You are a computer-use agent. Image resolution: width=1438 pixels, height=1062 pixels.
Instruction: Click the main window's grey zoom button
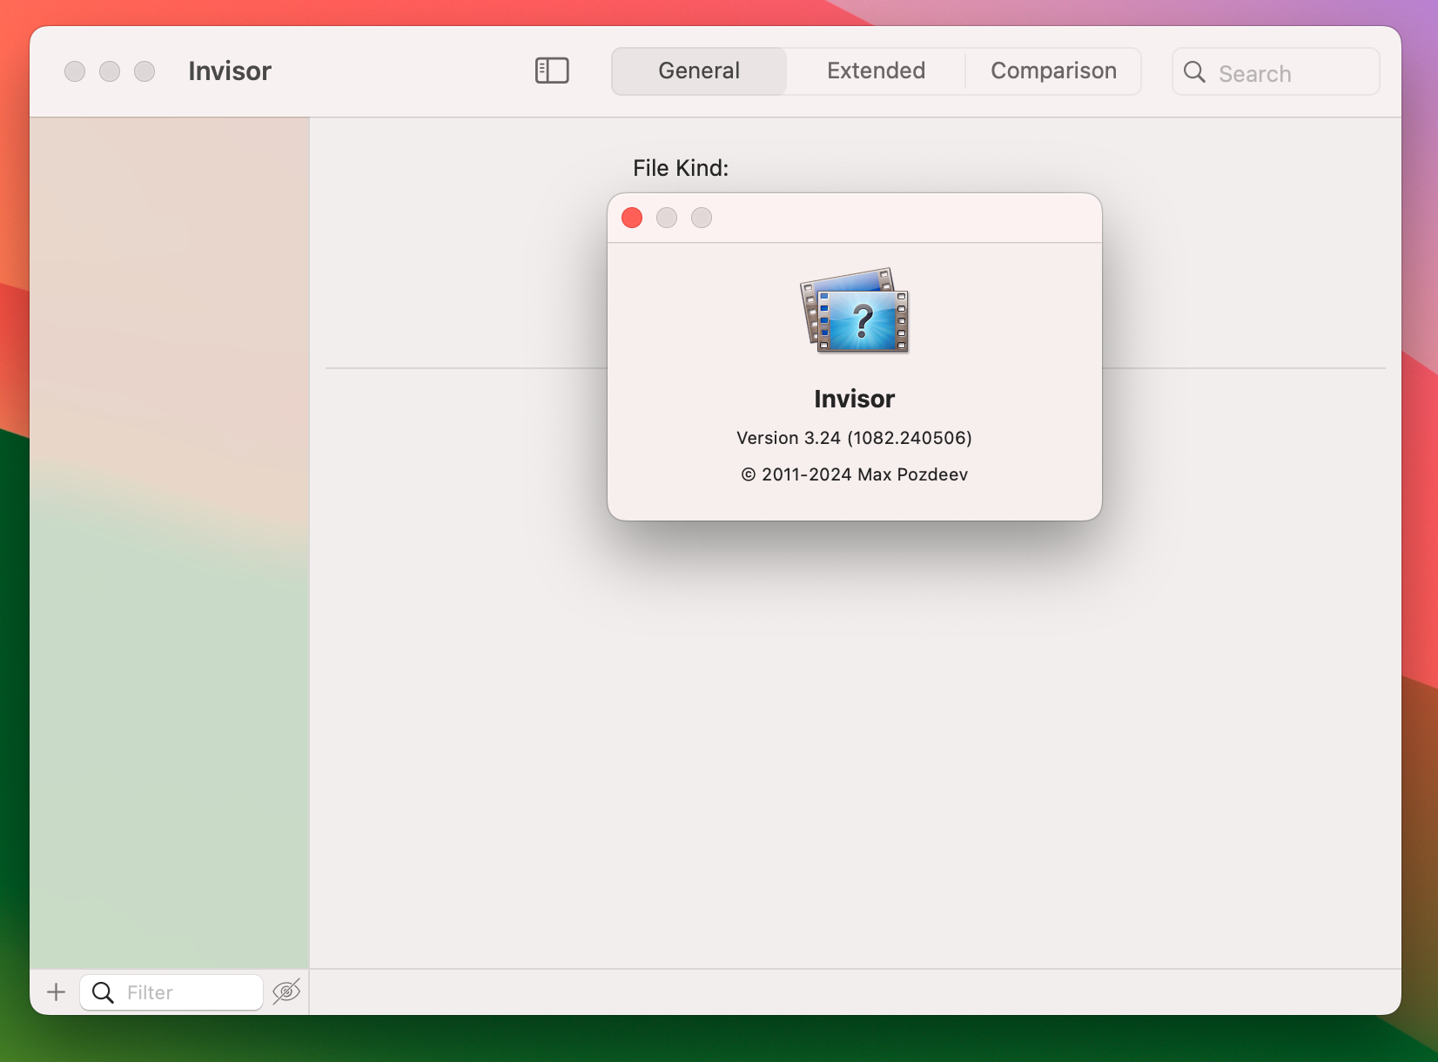(144, 71)
